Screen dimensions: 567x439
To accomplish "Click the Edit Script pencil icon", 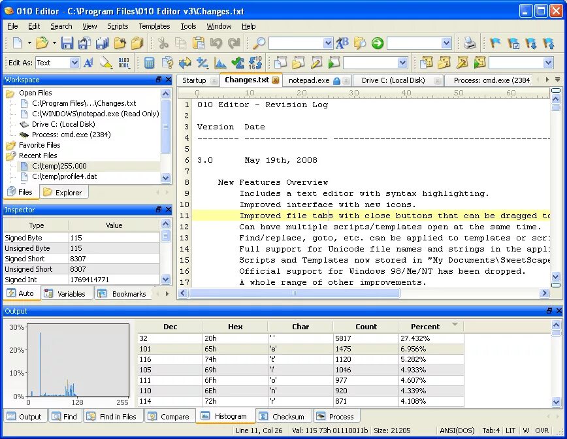I will pyautogui.click(x=316, y=63).
